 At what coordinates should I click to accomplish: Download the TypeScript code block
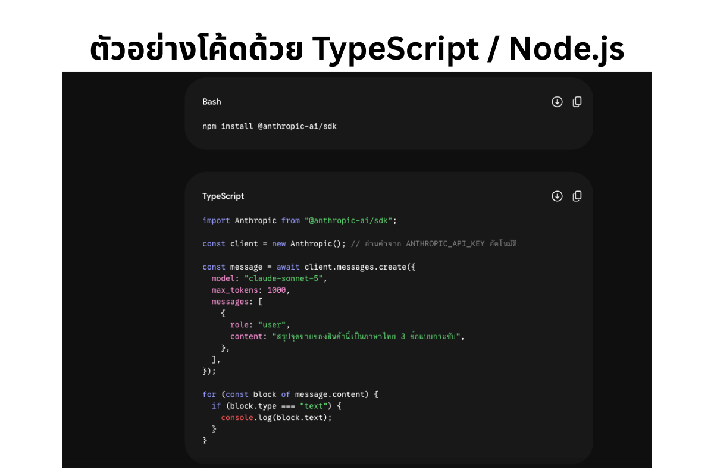557,196
